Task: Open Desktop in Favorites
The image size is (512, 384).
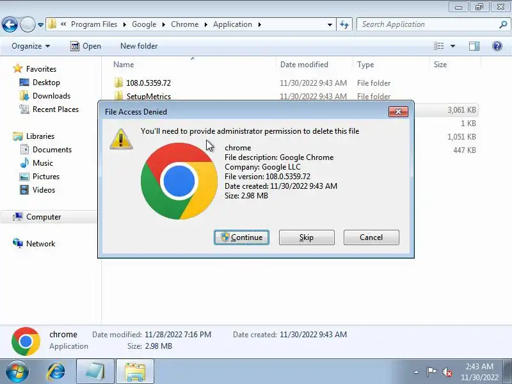Action: (46, 83)
